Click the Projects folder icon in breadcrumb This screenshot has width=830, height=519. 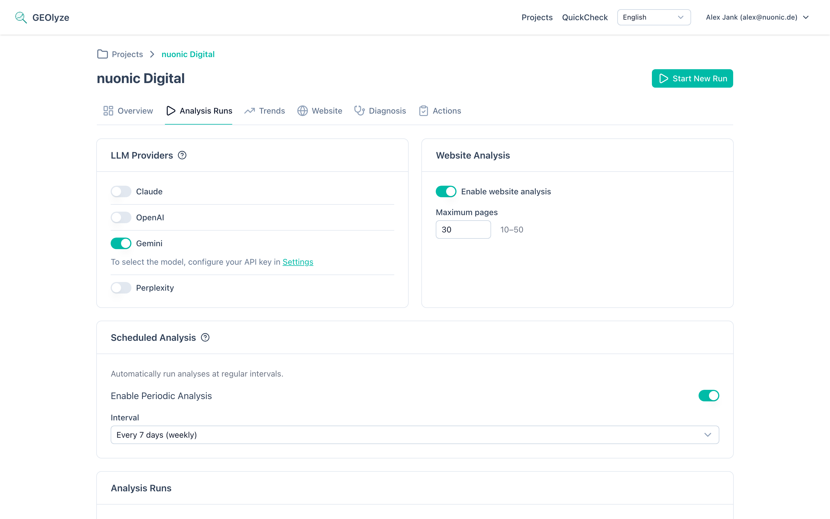102,54
